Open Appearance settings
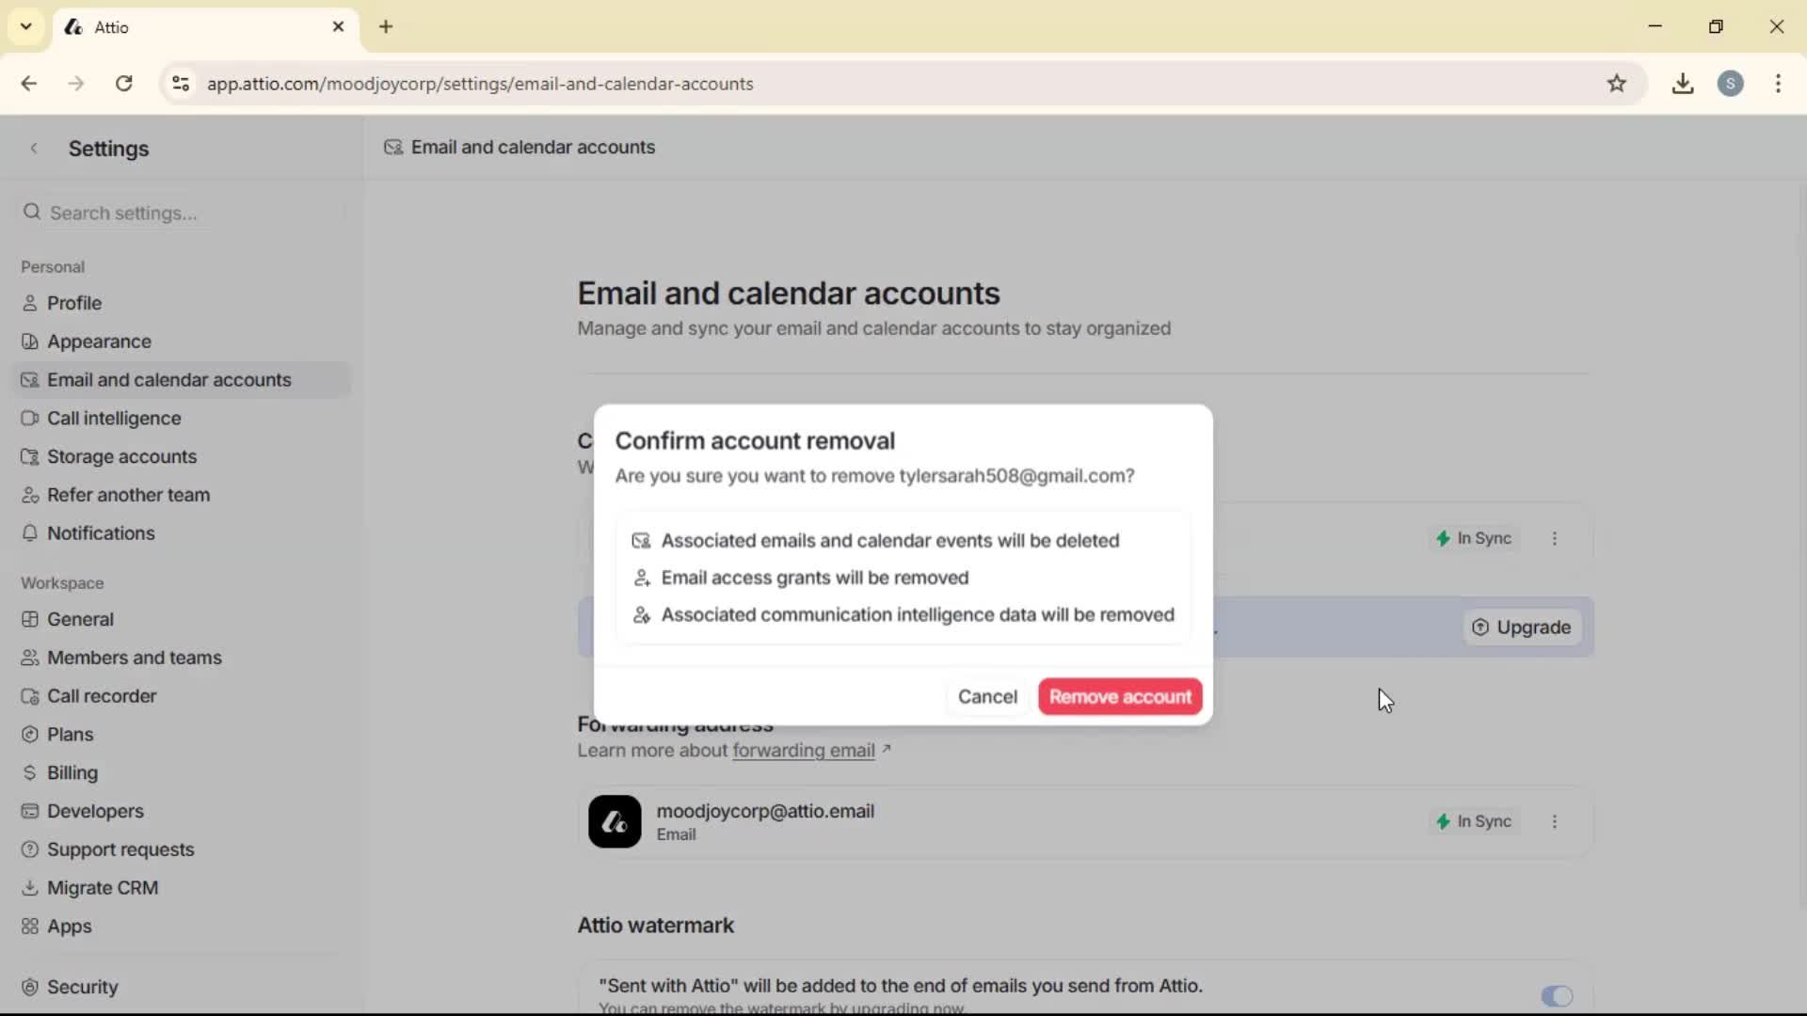Viewport: 1807px width, 1016px height. tap(96, 341)
